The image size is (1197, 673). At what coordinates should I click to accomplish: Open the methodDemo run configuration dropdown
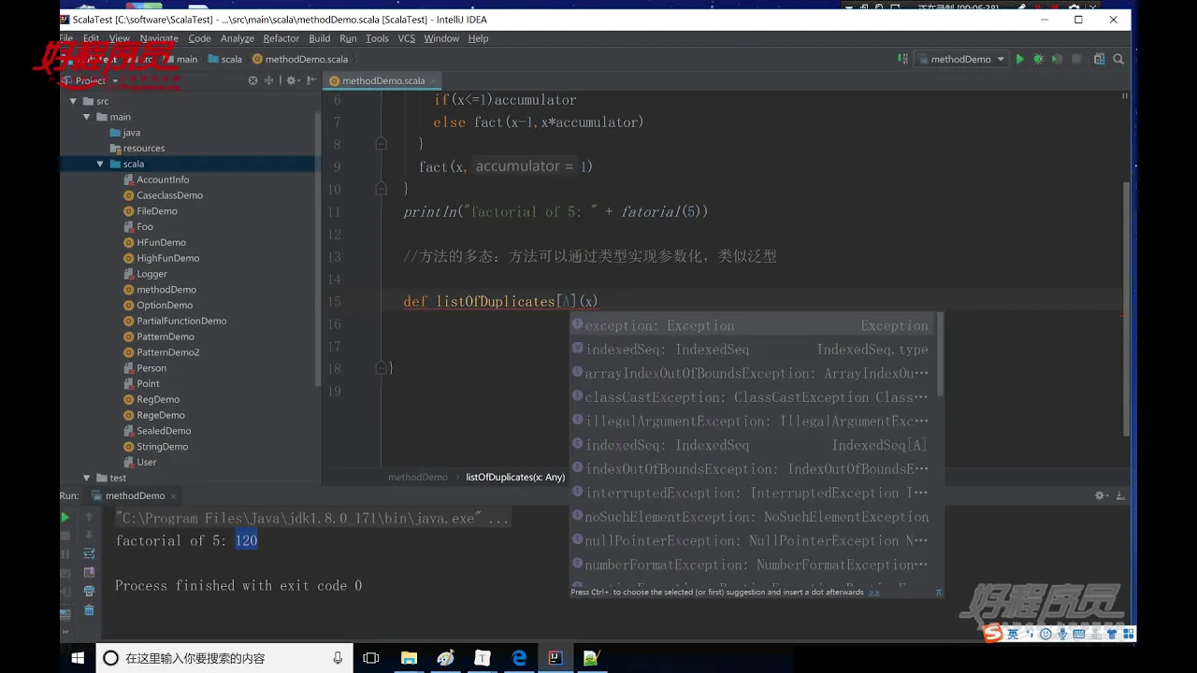click(960, 59)
